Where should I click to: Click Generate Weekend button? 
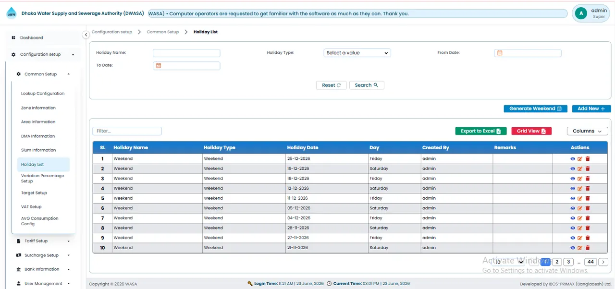[535, 108]
